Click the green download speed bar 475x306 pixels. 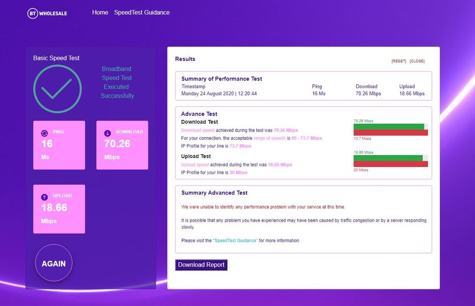[388, 127]
